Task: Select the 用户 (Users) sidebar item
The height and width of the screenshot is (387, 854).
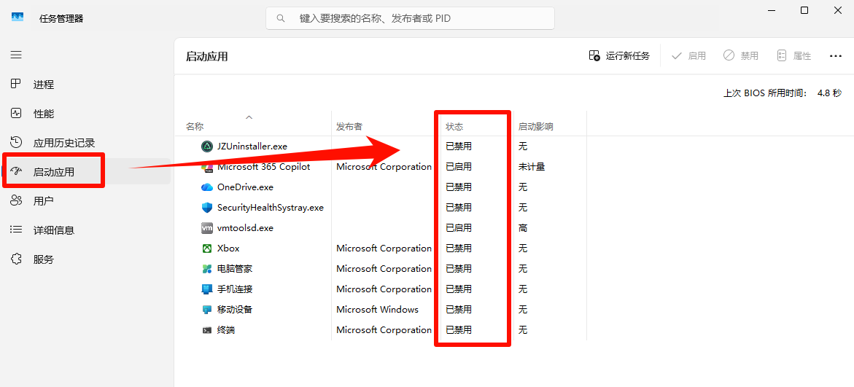Action: point(43,201)
